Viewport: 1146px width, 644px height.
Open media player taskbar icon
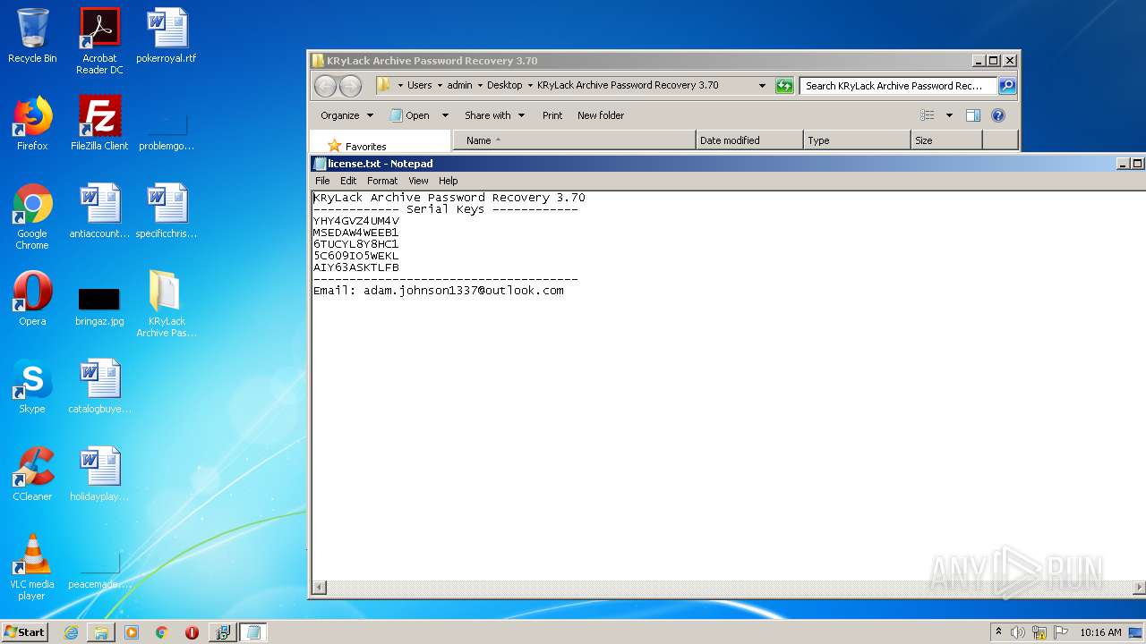click(132, 632)
